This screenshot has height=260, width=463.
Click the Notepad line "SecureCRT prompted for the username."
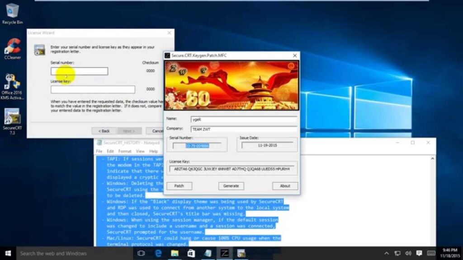[156, 232]
